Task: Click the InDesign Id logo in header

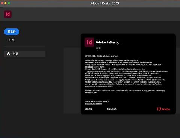Action: tap(8, 14)
